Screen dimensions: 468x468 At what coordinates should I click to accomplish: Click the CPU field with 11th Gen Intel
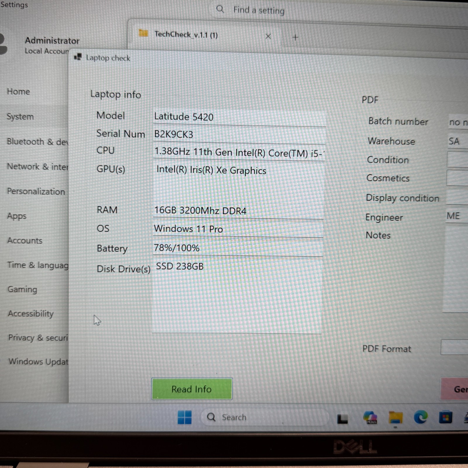click(239, 153)
